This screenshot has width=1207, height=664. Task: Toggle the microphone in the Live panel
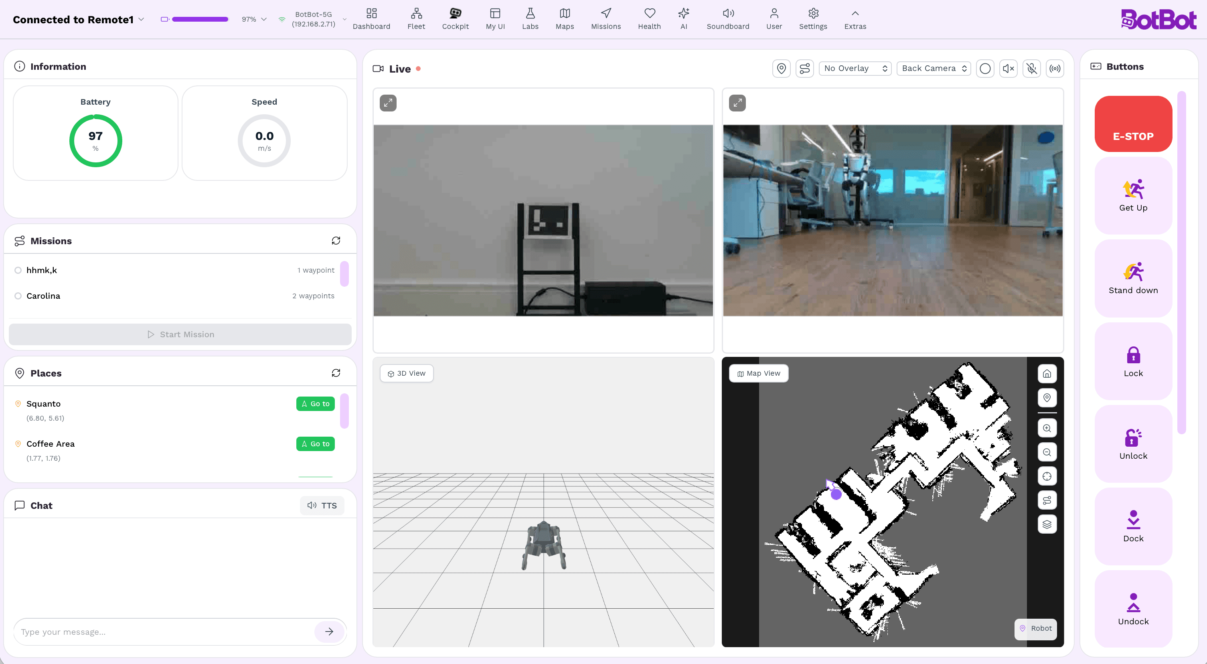1032,69
